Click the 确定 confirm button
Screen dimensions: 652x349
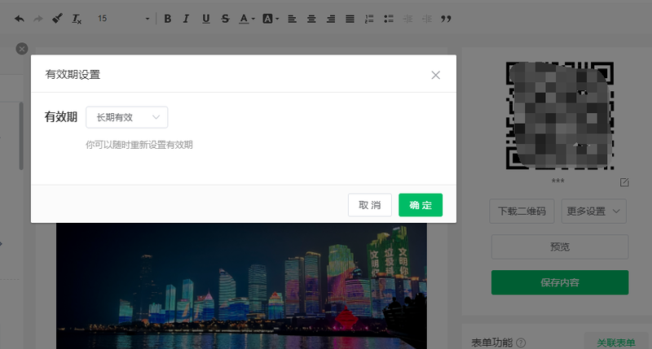point(421,205)
